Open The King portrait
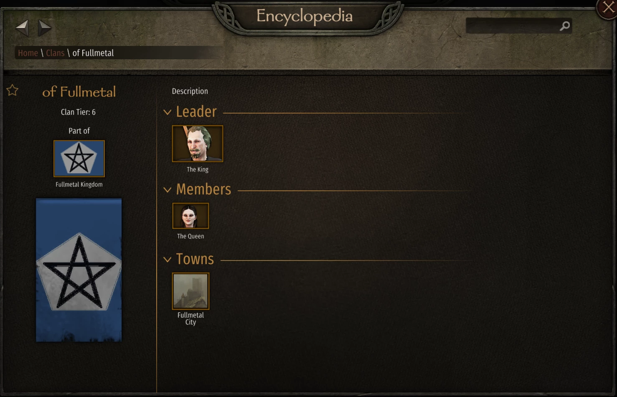The image size is (617, 397). [x=198, y=144]
